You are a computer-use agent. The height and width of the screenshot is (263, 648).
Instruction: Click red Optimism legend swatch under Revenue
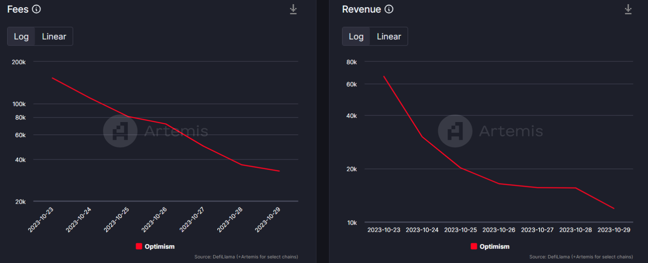(474, 247)
